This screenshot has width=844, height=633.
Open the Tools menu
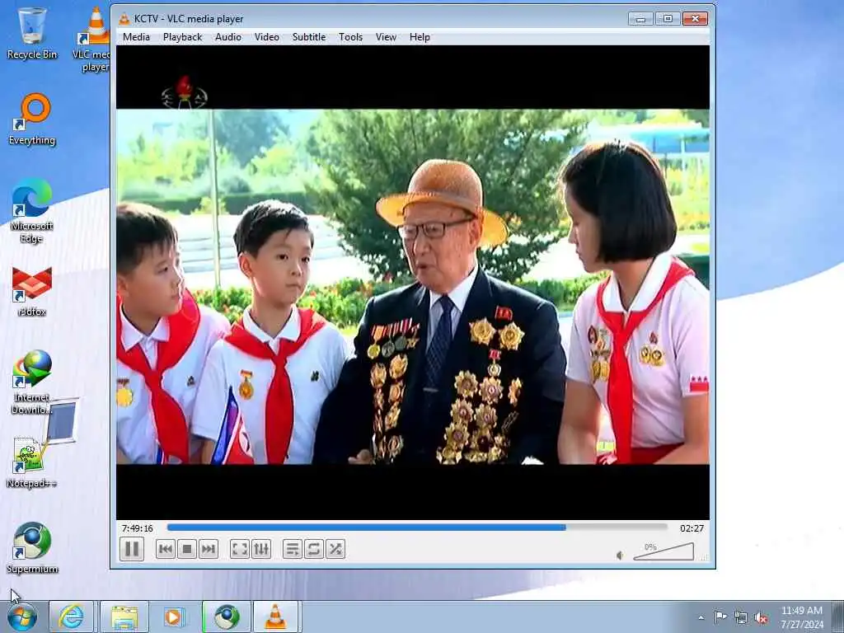point(350,37)
